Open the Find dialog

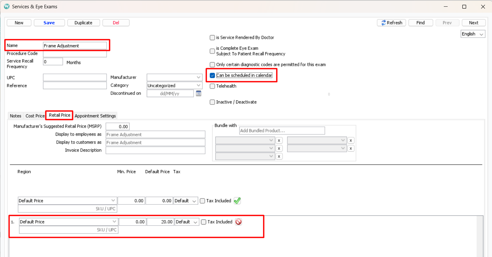(x=421, y=23)
